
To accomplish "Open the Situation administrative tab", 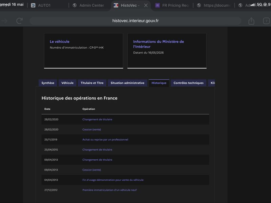I will click(127, 83).
